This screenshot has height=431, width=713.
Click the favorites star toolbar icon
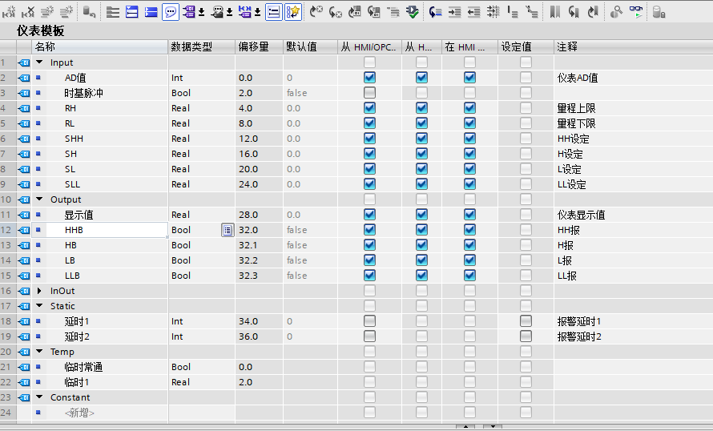293,12
